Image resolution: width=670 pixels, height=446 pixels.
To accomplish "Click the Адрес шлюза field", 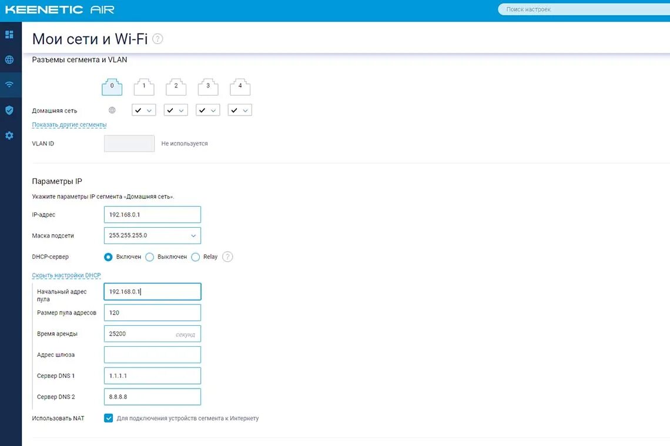I will click(153, 354).
